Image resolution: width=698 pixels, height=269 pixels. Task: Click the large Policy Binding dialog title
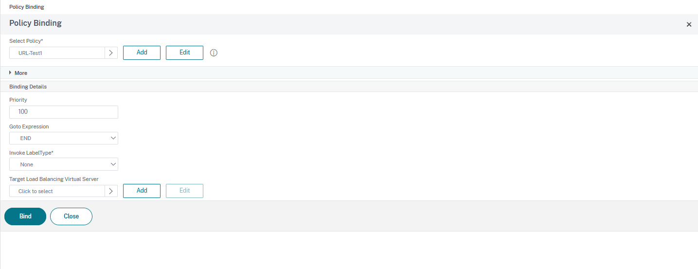(x=36, y=23)
